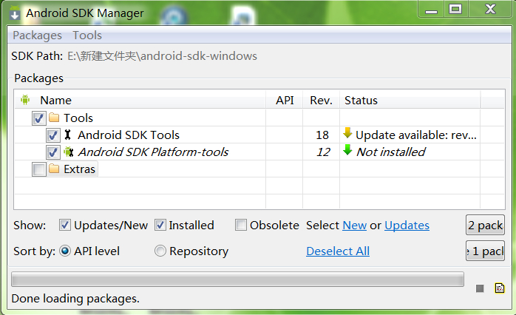Click the Tools folder icon

click(54, 118)
